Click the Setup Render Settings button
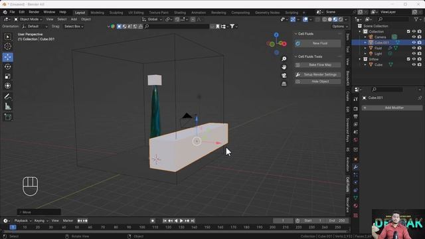The image size is (425, 239). coord(317,74)
